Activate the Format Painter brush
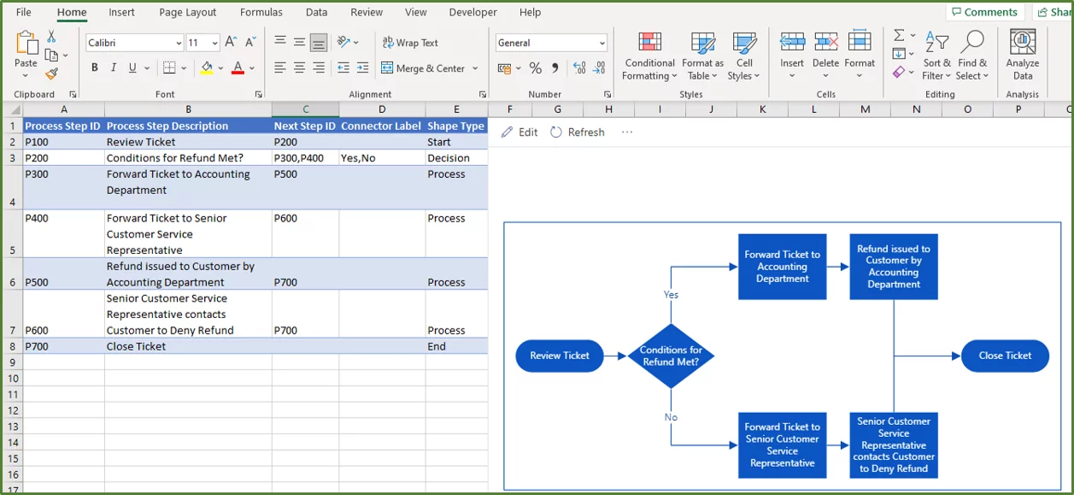The image size is (1074, 495). 51,74
